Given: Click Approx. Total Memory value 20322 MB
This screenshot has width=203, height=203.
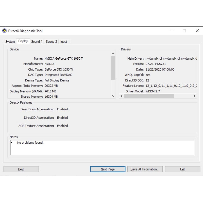Looking at the screenshot, I should [x=51, y=86].
